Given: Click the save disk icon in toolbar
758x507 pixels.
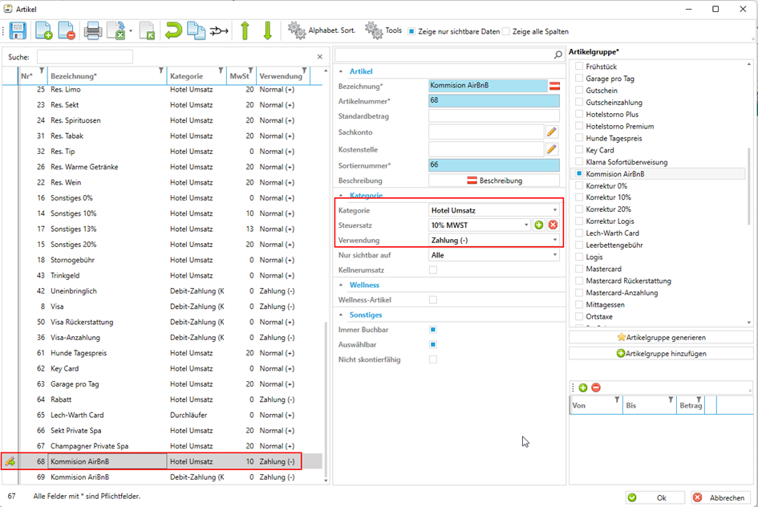Looking at the screenshot, I should [18, 31].
